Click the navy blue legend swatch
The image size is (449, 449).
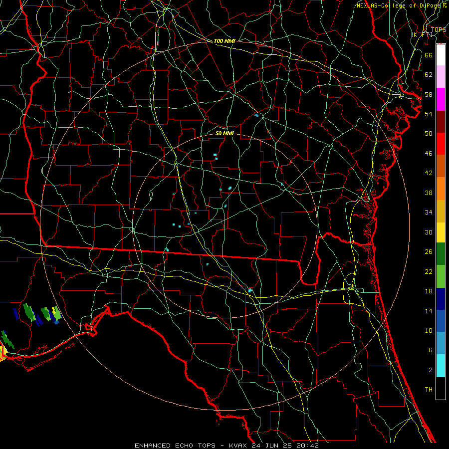441,299
